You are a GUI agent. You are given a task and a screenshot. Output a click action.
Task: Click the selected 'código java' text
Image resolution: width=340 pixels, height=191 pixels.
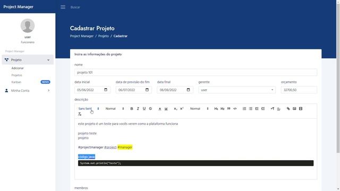coord(87,157)
